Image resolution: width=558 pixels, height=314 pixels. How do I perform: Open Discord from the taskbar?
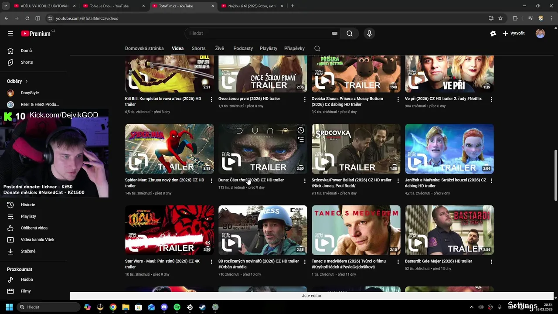[164, 307]
